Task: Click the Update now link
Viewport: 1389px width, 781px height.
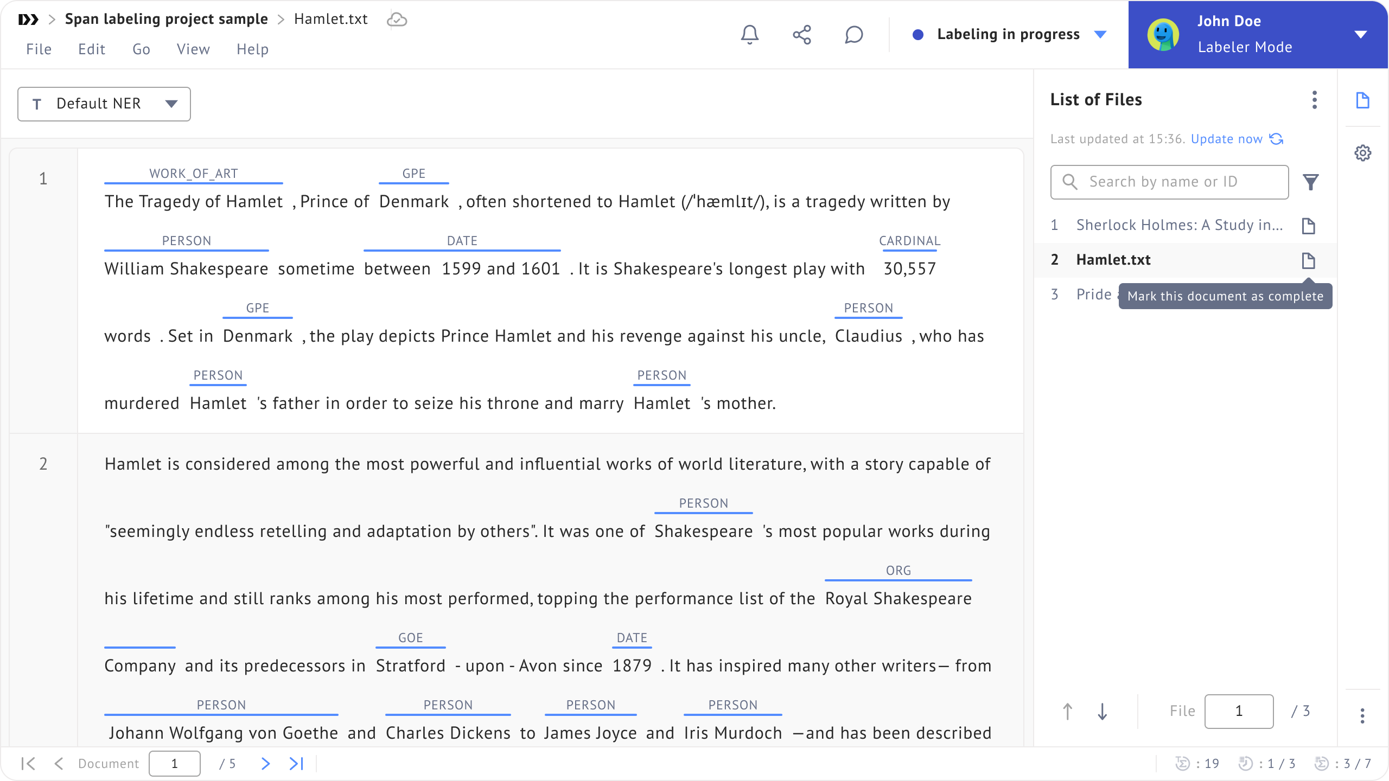Action: pyautogui.click(x=1227, y=139)
